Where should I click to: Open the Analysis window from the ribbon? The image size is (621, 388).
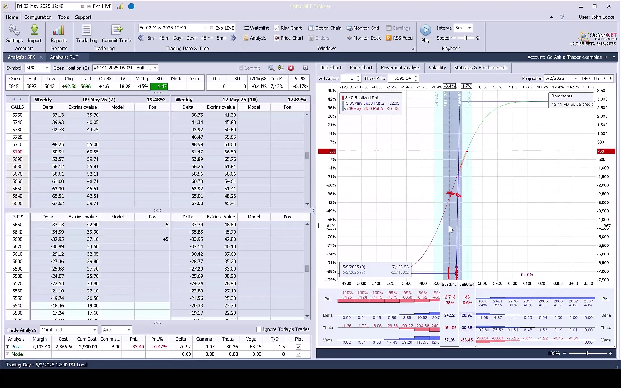click(x=255, y=38)
